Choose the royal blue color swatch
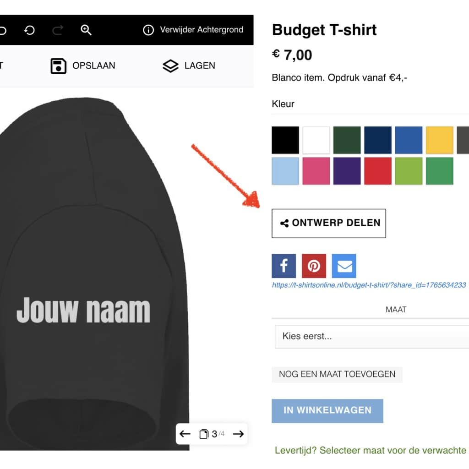 click(409, 140)
